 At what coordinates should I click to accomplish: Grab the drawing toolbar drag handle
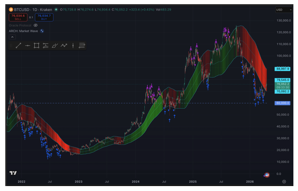pyautogui.click(x=11, y=46)
